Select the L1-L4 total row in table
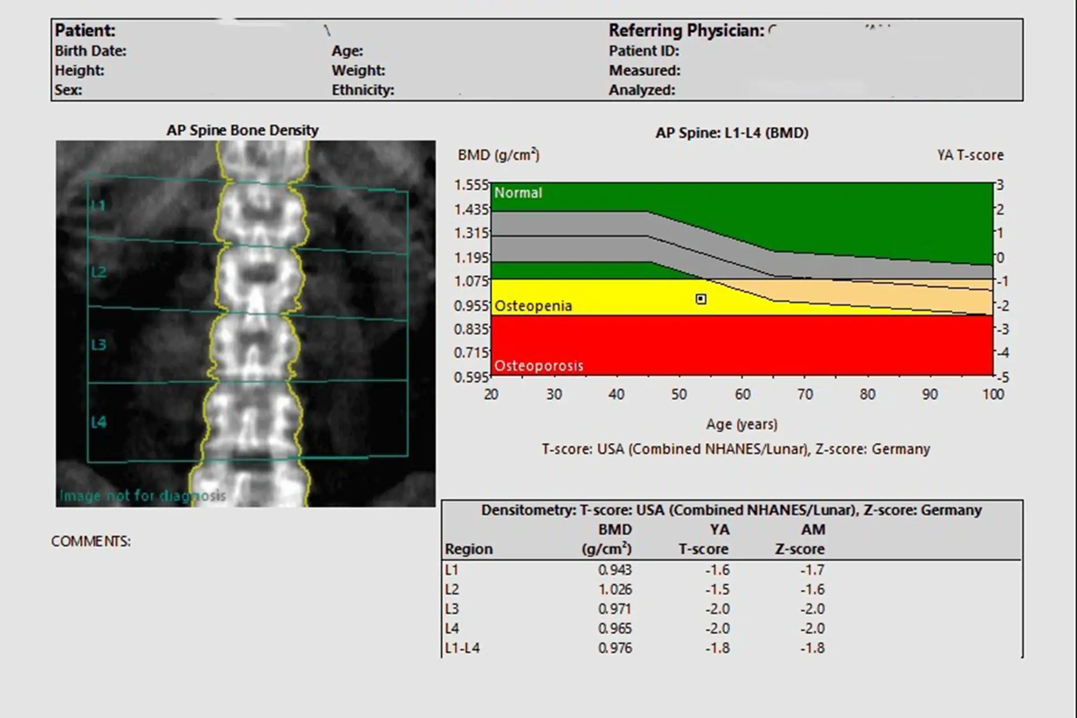The width and height of the screenshot is (1077, 718). pyautogui.click(x=462, y=648)
